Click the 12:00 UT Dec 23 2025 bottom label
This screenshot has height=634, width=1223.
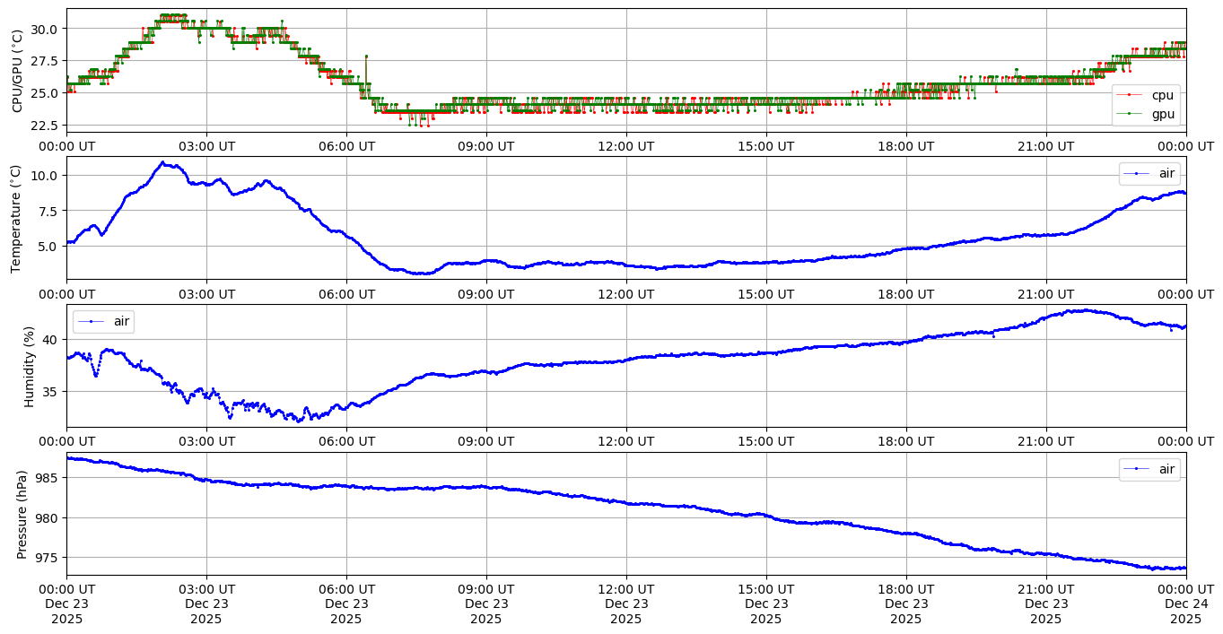625,604
